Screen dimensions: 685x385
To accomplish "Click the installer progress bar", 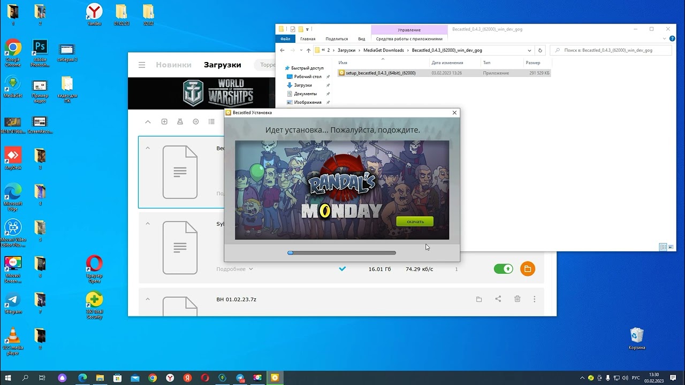I will [342, 253].
